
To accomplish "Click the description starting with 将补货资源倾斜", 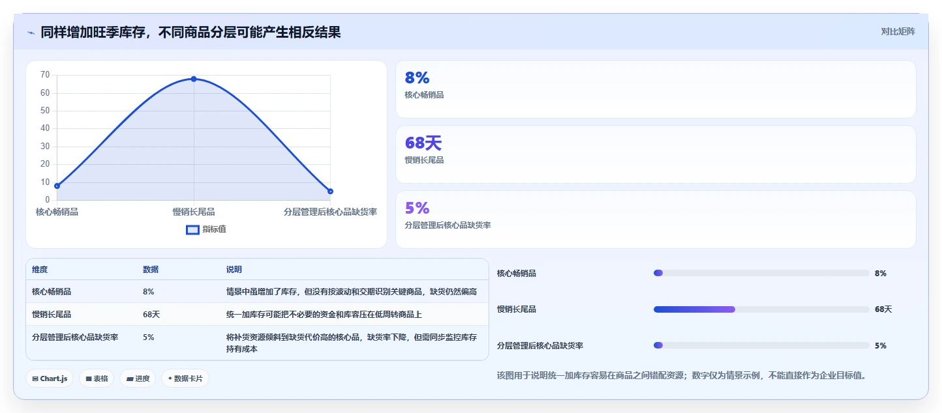I will pyautogui.click(x=352, y=343).
